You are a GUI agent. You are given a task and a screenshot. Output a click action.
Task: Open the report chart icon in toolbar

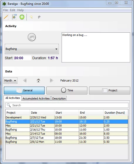click(x=14, y=17)
